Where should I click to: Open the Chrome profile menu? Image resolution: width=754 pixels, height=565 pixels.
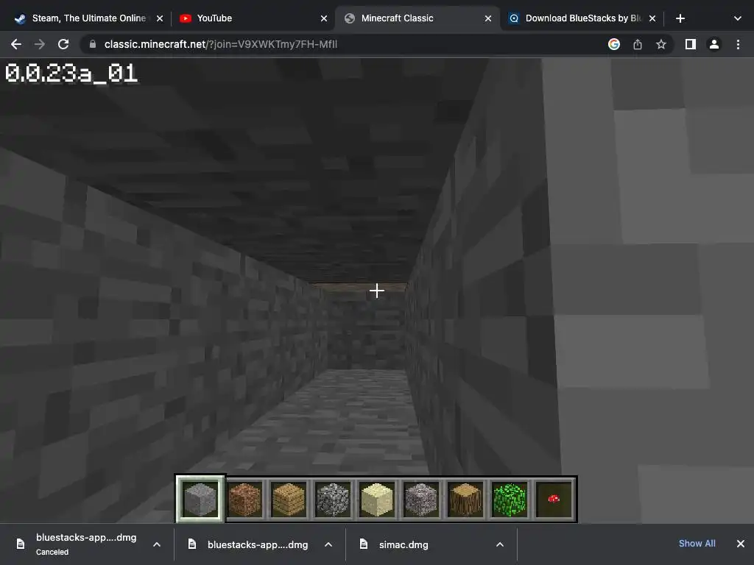(714, 44)
